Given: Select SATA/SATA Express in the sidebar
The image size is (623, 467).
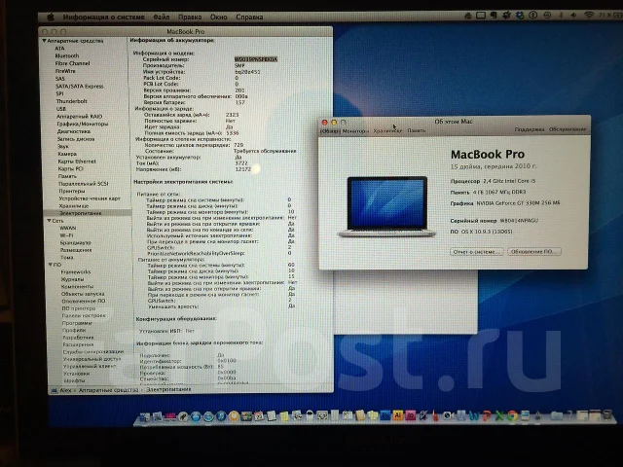Looking at the screenshot, I should (x=80, y=87).
